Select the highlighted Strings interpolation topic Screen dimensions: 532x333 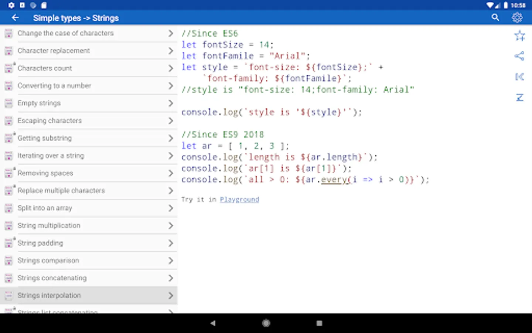pyautogui.click(x=89, y=295)
